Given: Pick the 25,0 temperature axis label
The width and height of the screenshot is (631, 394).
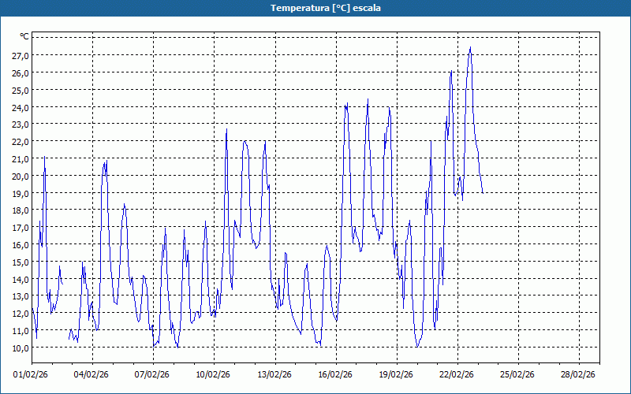Looking at the screenshot, I should pyautogui.click(x=20, y=90).
